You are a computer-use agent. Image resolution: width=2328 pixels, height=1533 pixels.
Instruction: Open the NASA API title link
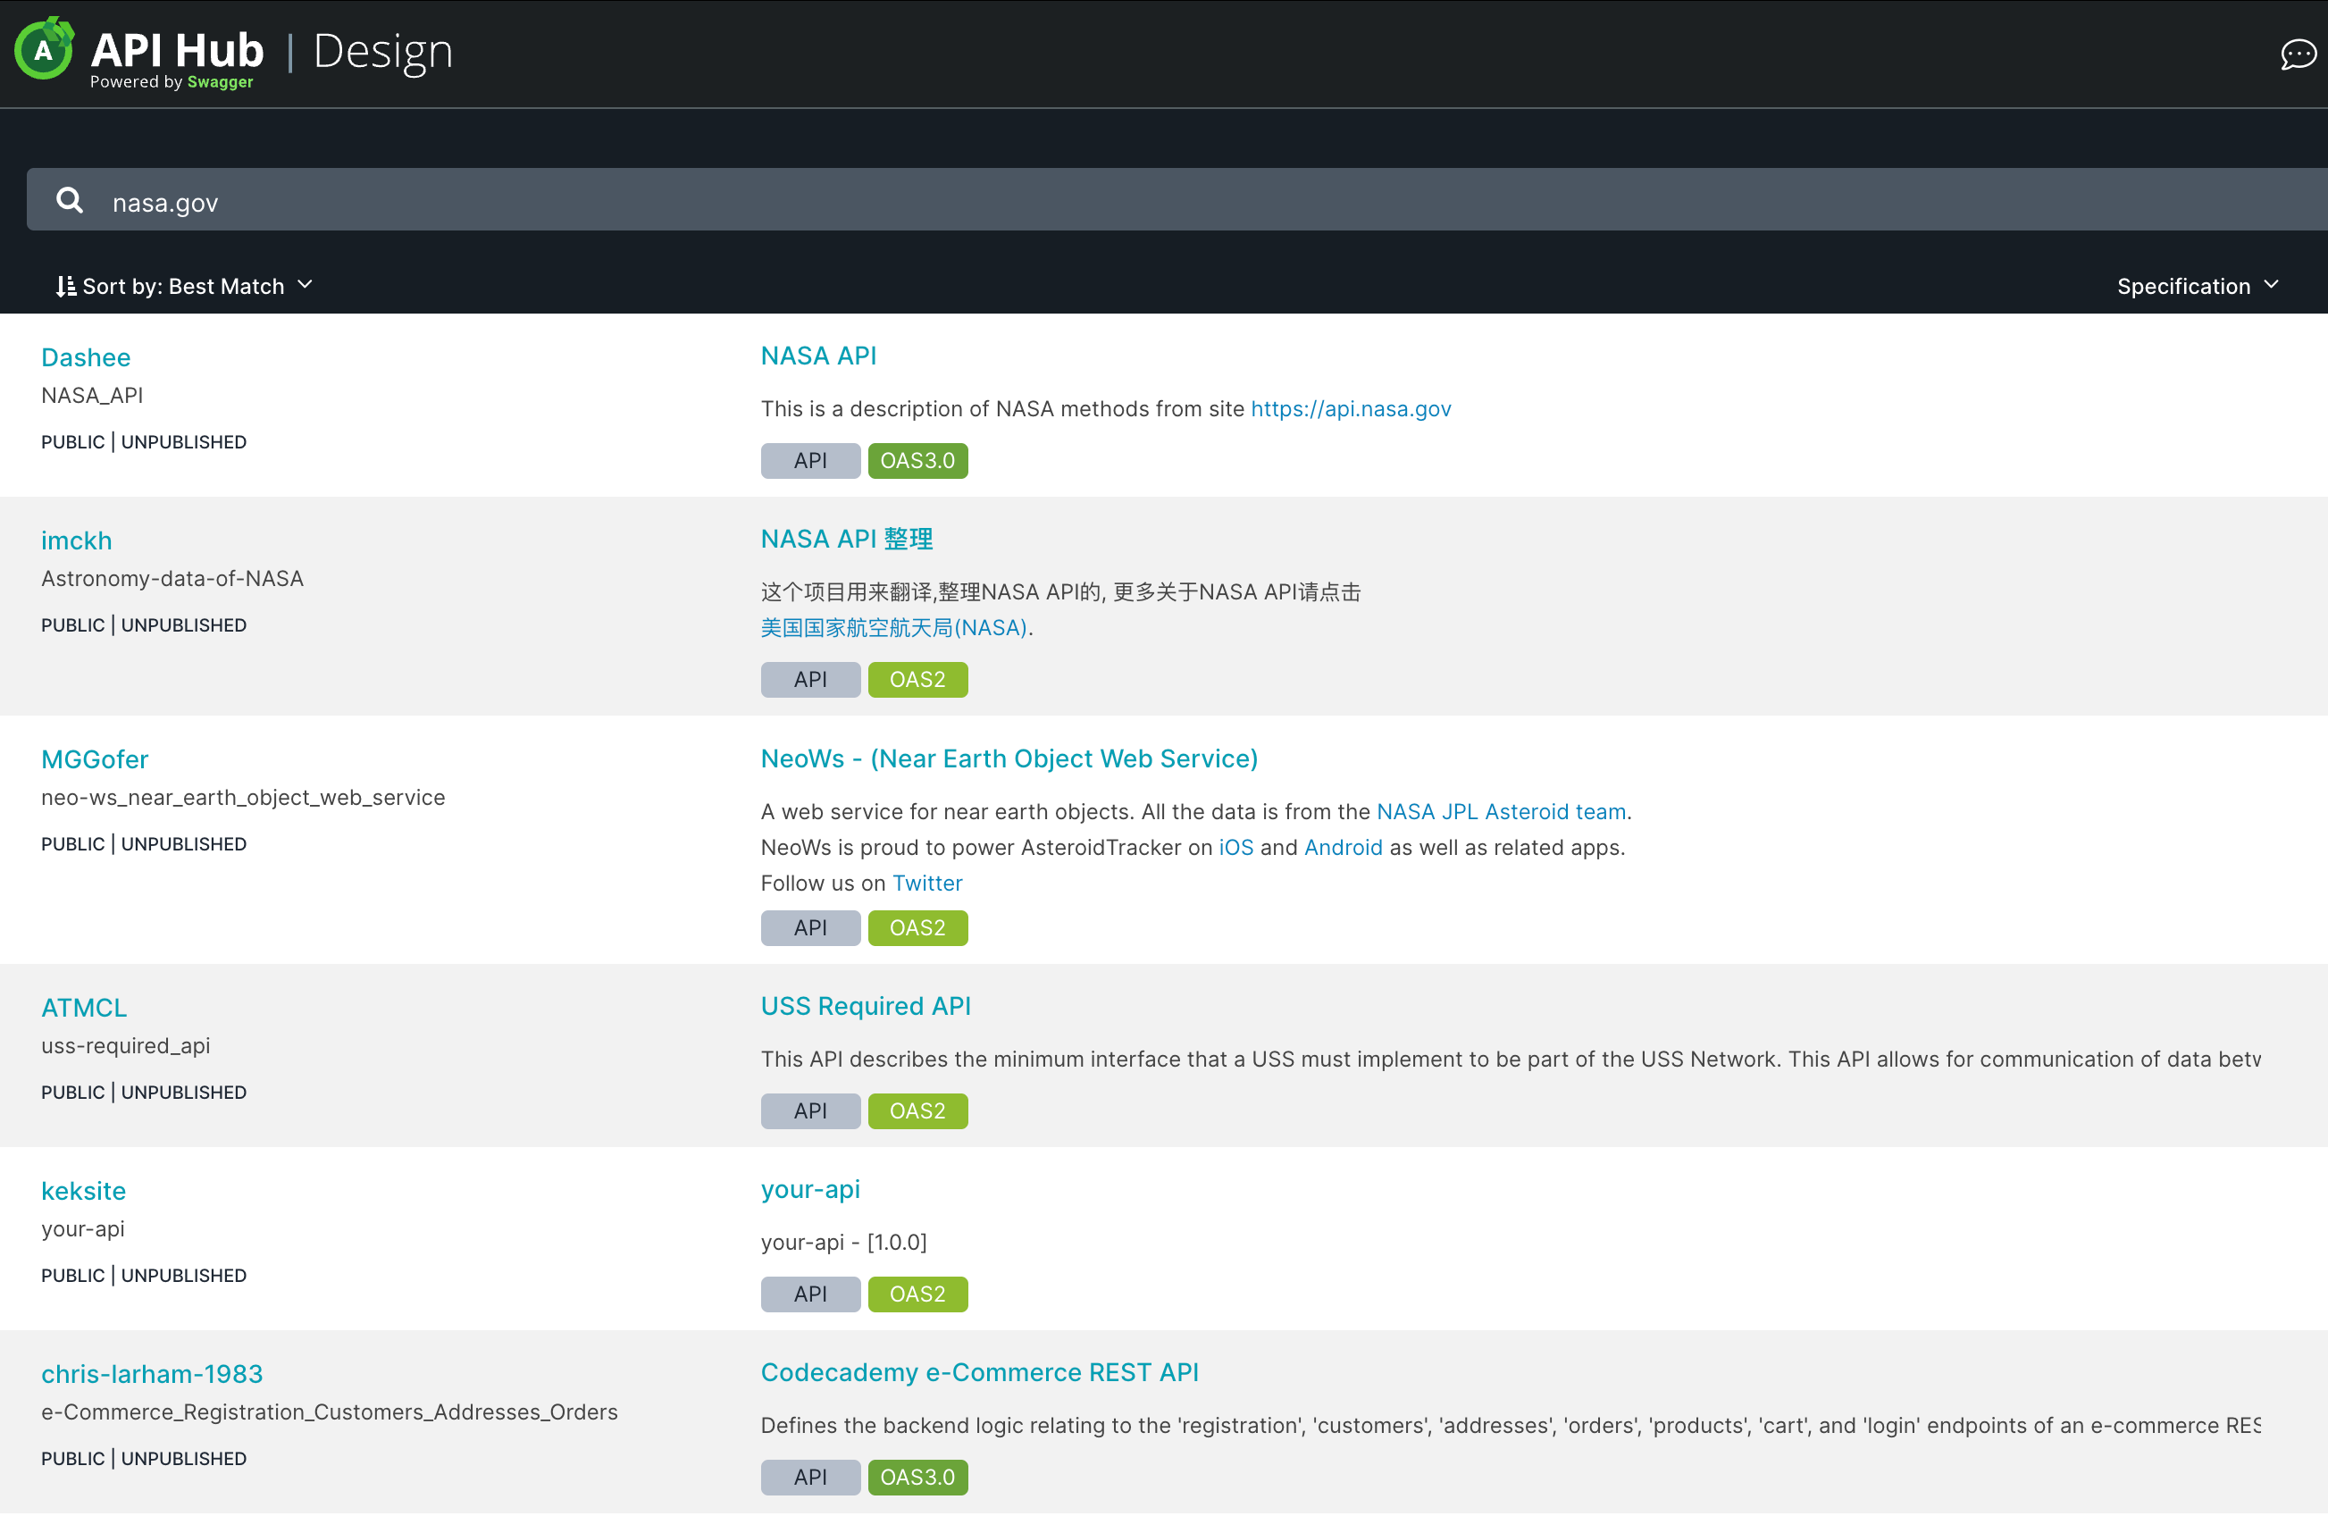point(817,356)
